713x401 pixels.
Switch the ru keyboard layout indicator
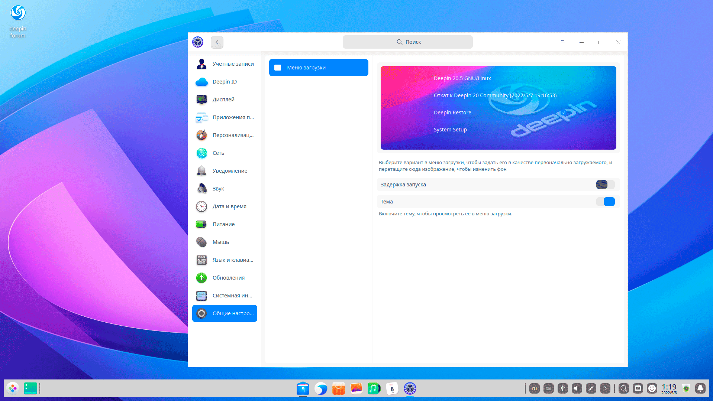tap(535, 388)
